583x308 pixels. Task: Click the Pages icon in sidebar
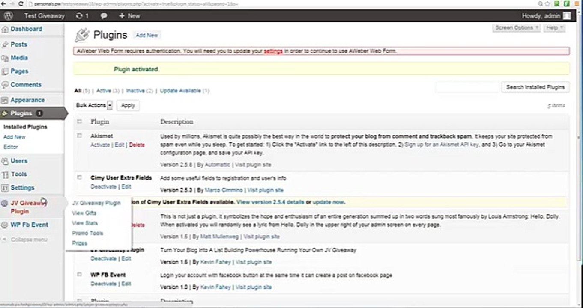[x=5, y=71]
